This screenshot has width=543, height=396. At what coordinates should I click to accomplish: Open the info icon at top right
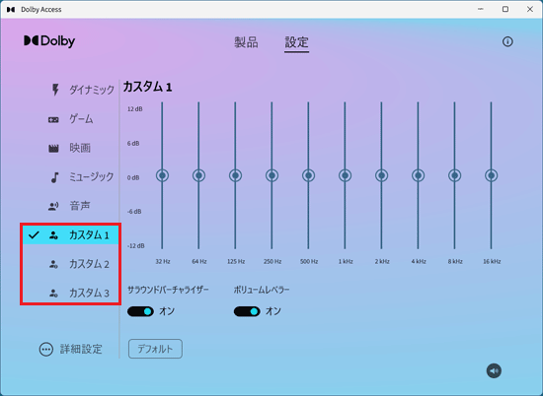coord(507,41)
